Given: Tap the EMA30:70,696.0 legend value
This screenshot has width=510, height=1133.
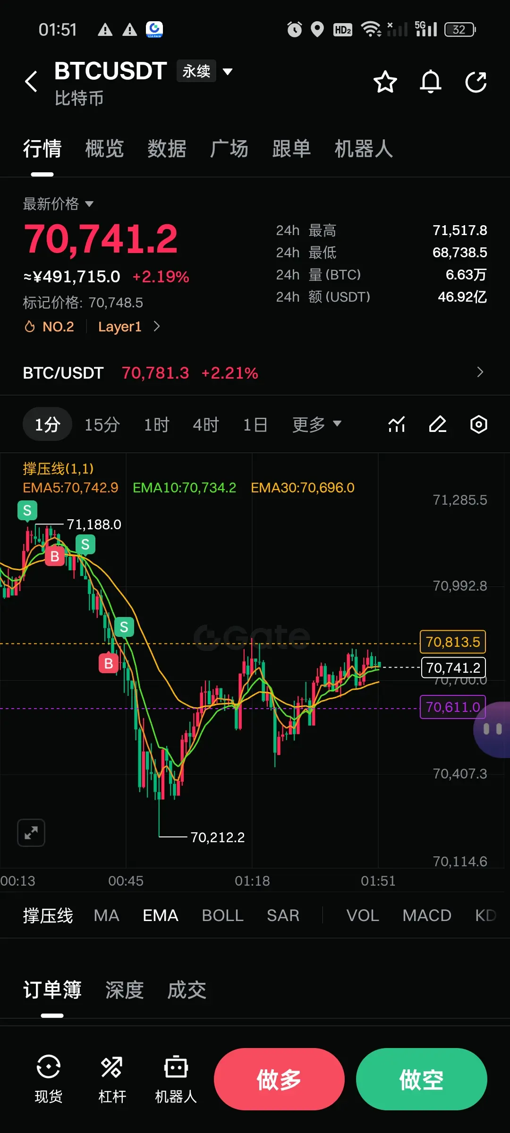Looking at the screenshot, I should click(303, 488).
